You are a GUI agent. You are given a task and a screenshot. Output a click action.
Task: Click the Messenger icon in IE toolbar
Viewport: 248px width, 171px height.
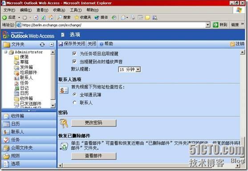point(154,17)
